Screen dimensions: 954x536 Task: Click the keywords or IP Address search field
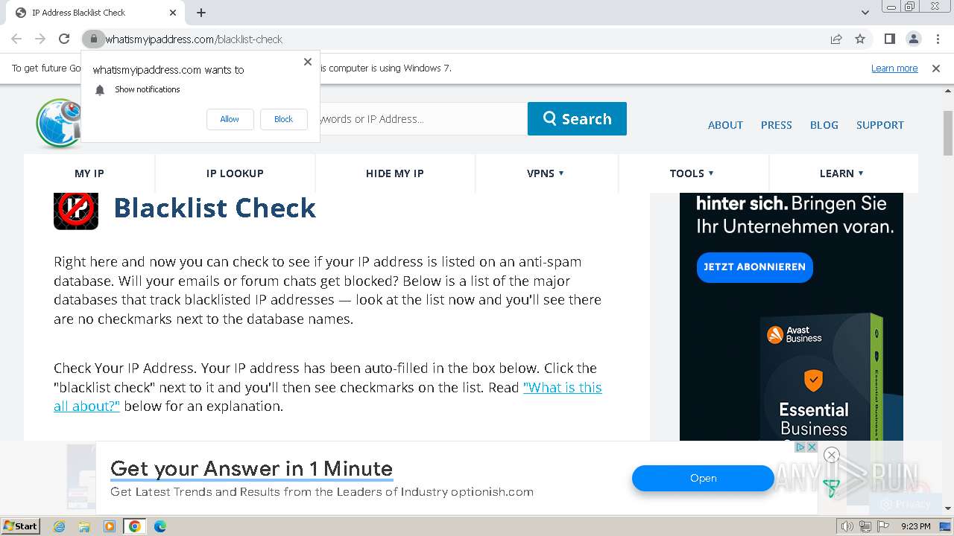click(423, 119)
